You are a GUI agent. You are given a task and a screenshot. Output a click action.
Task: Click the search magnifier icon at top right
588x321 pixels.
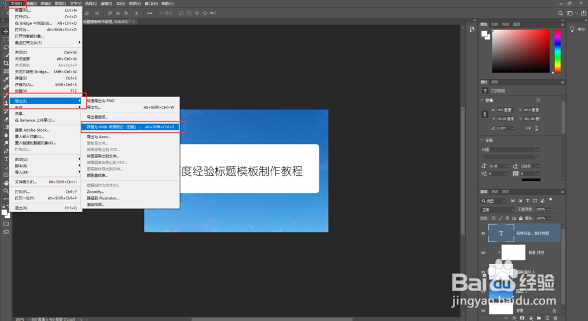[560, 13]
